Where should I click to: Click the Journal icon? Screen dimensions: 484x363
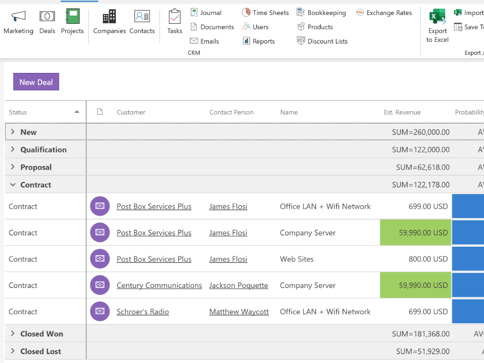pos(194,12)
